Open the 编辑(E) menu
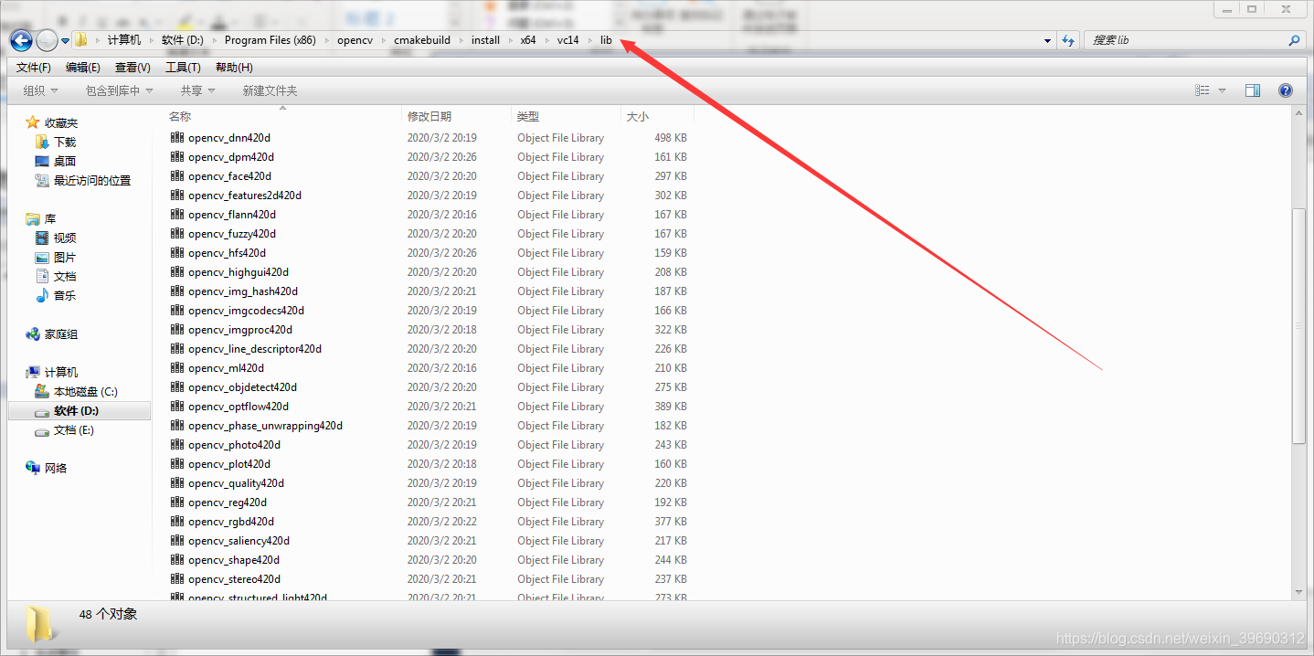This screenshot has height=656, width=1314. click(x=83, y=68)
